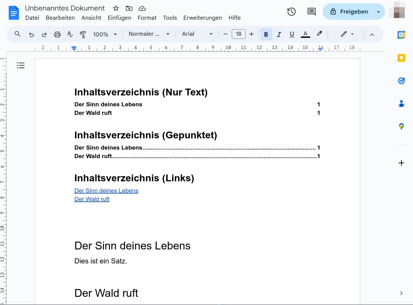Screen dimensions: 413x305
Task: Open the comments panel icon
Action: tap(311, 12)
